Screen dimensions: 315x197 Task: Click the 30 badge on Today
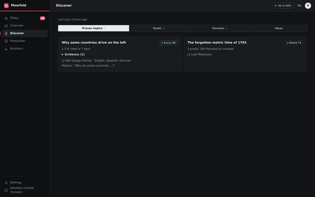click(x=42, y=18)
